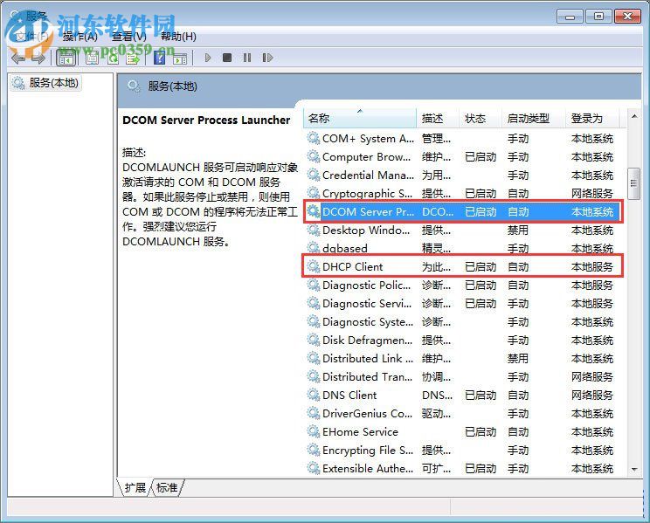
Task: Click 禁用 startup type of Desktop Windo... row
Action: point(518,230)
